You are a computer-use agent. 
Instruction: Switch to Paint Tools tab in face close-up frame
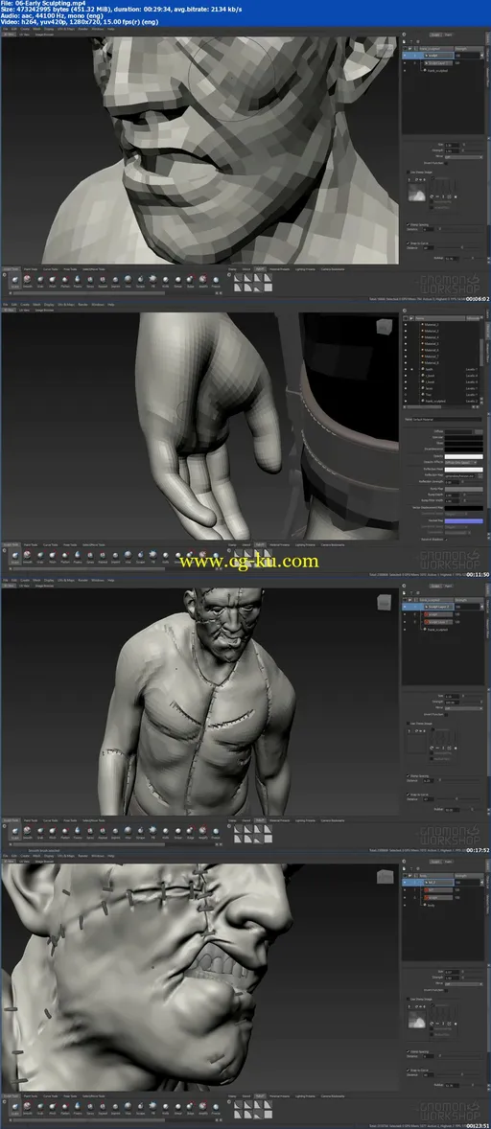pyautogui.click(x=31, y=268)
